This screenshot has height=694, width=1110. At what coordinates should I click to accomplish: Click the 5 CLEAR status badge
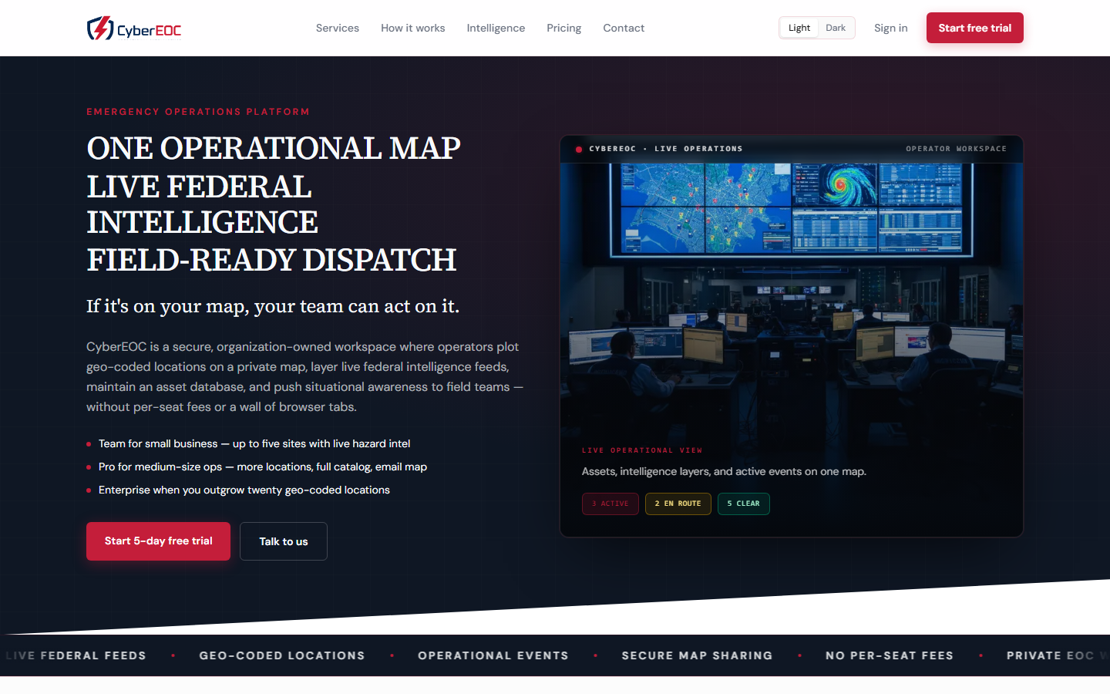[x=744, y=504]
